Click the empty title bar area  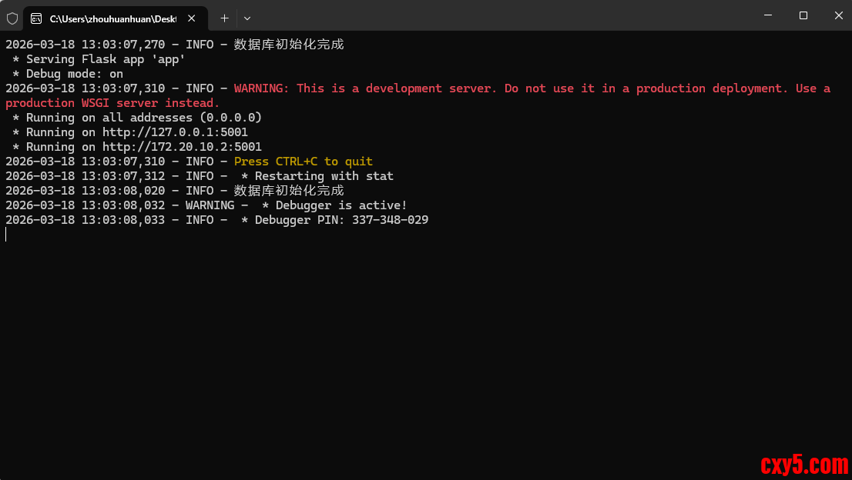[501, 15]
